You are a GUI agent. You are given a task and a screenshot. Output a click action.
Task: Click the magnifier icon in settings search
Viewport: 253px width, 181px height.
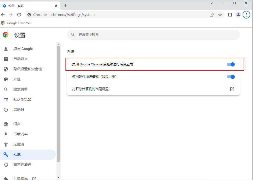[73, 35]
